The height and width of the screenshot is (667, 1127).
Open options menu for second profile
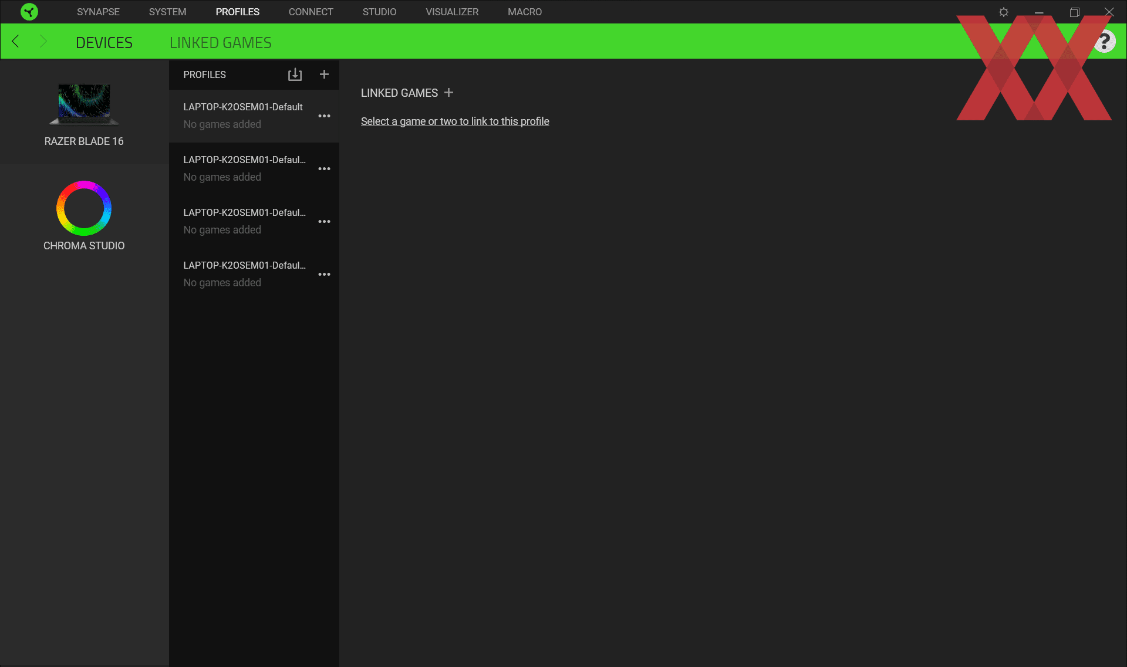coord(324,169)
